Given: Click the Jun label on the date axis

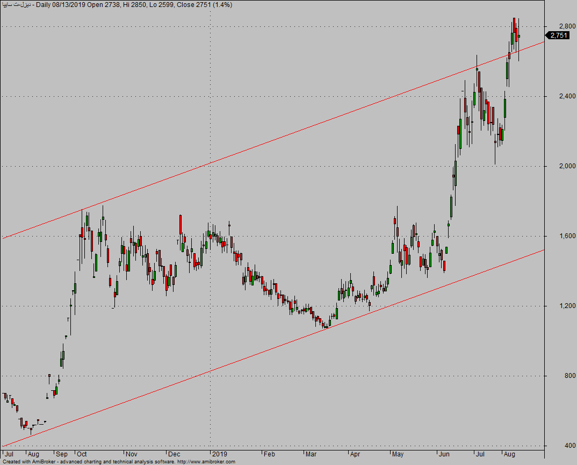Looking at the screenshot, I should [444, 454].
